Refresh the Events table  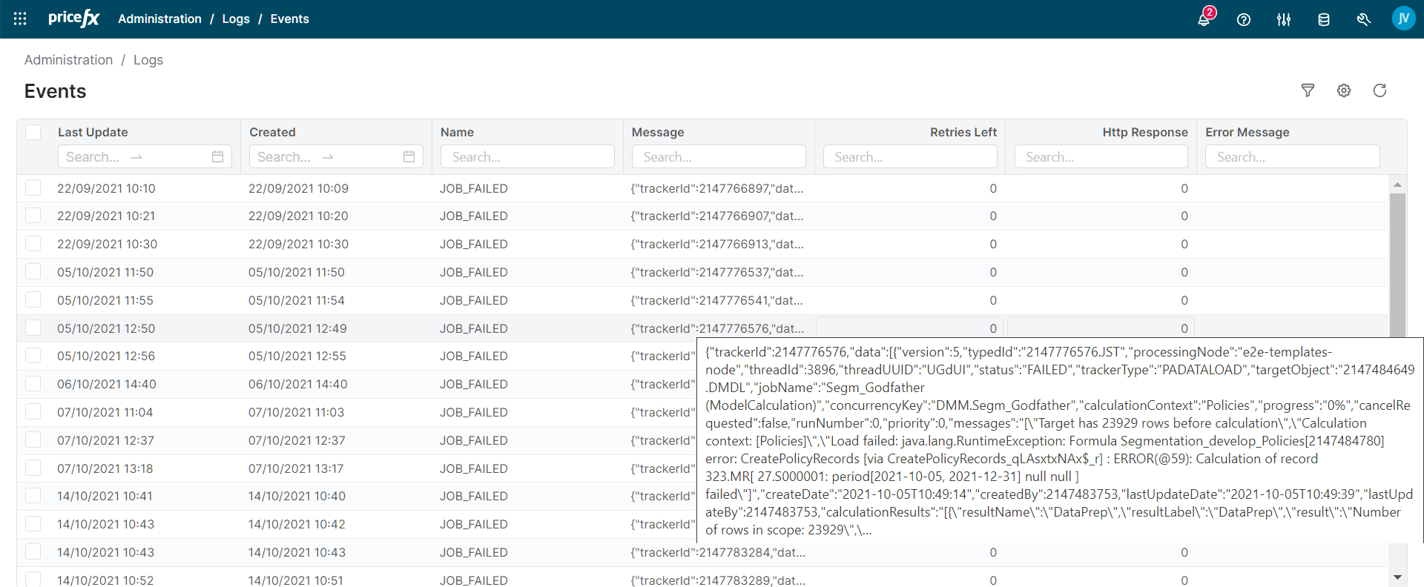pos(1379,90)
